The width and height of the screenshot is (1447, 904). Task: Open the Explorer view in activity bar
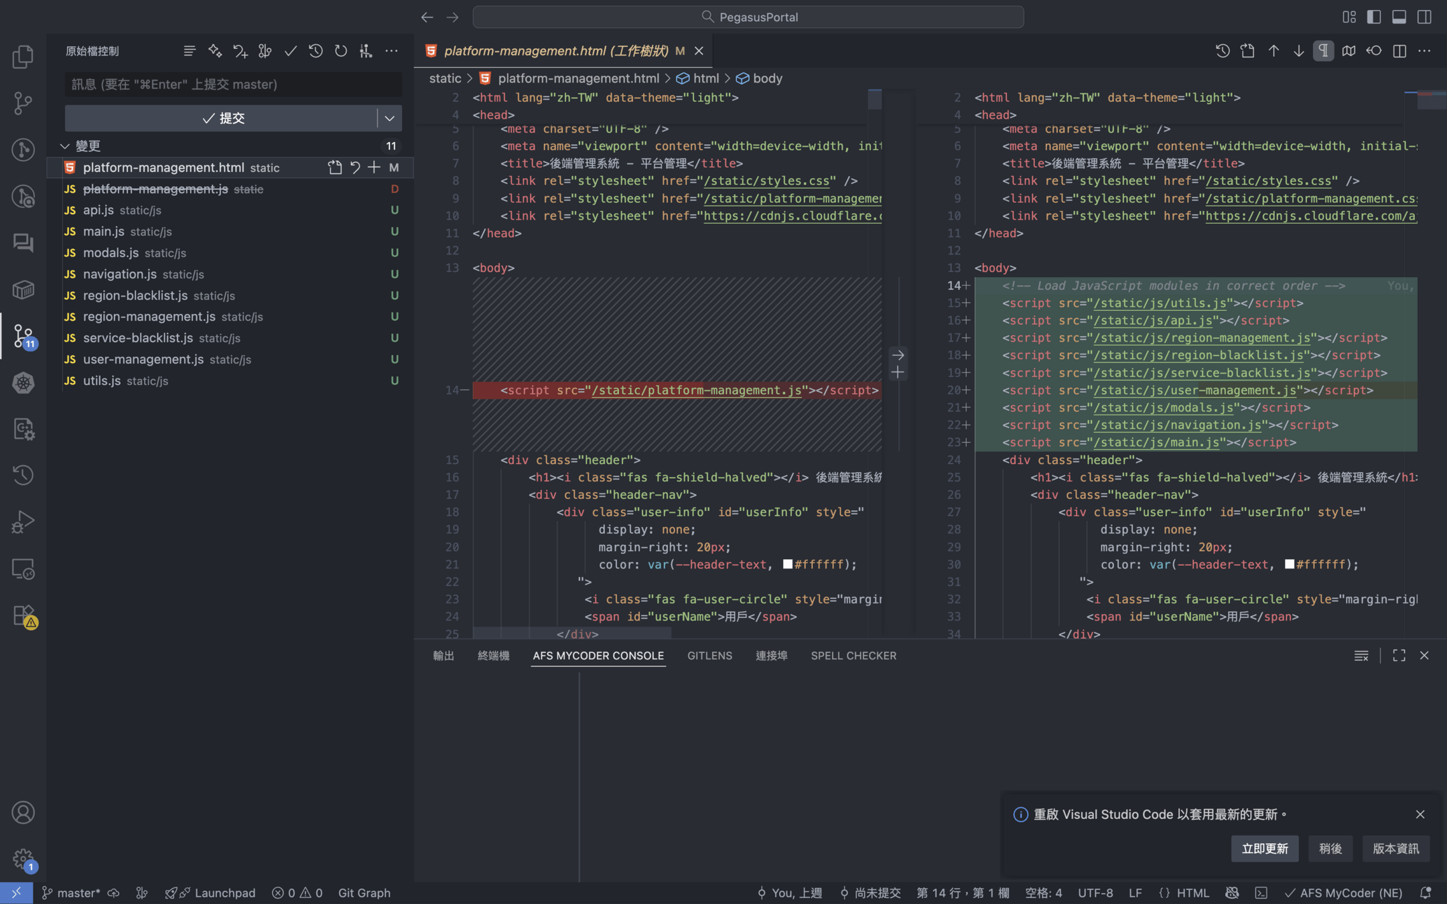pyautogui.click(x=23, y=57)
